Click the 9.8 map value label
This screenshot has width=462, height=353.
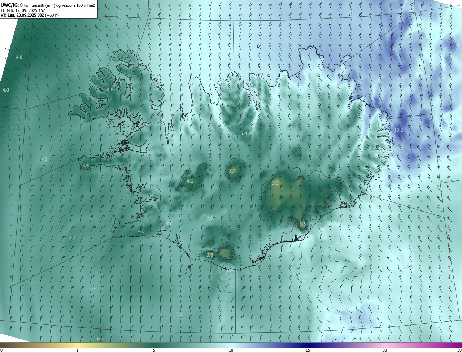click(420, 70)
